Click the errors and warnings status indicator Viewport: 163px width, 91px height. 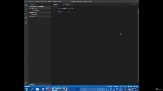28,86
